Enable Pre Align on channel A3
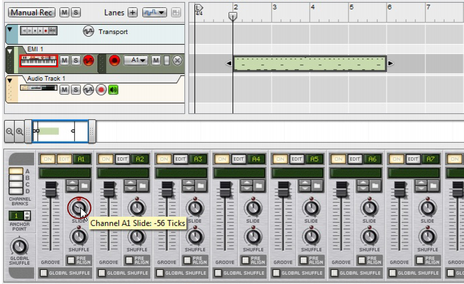The image size is (464, 284). [188, 260]
